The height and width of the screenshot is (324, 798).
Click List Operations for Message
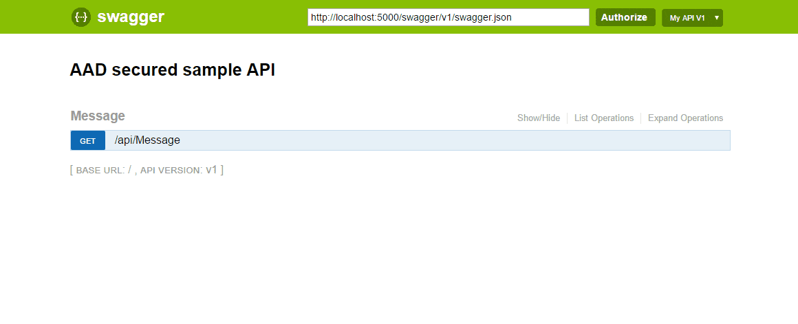point(603,118)
